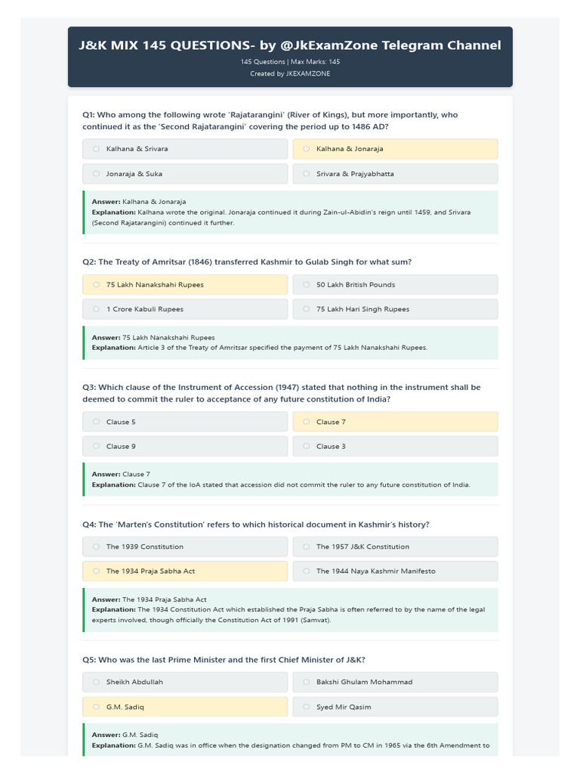Select 'The 1934 Praja Sabha Act' option

click(185, 571)
